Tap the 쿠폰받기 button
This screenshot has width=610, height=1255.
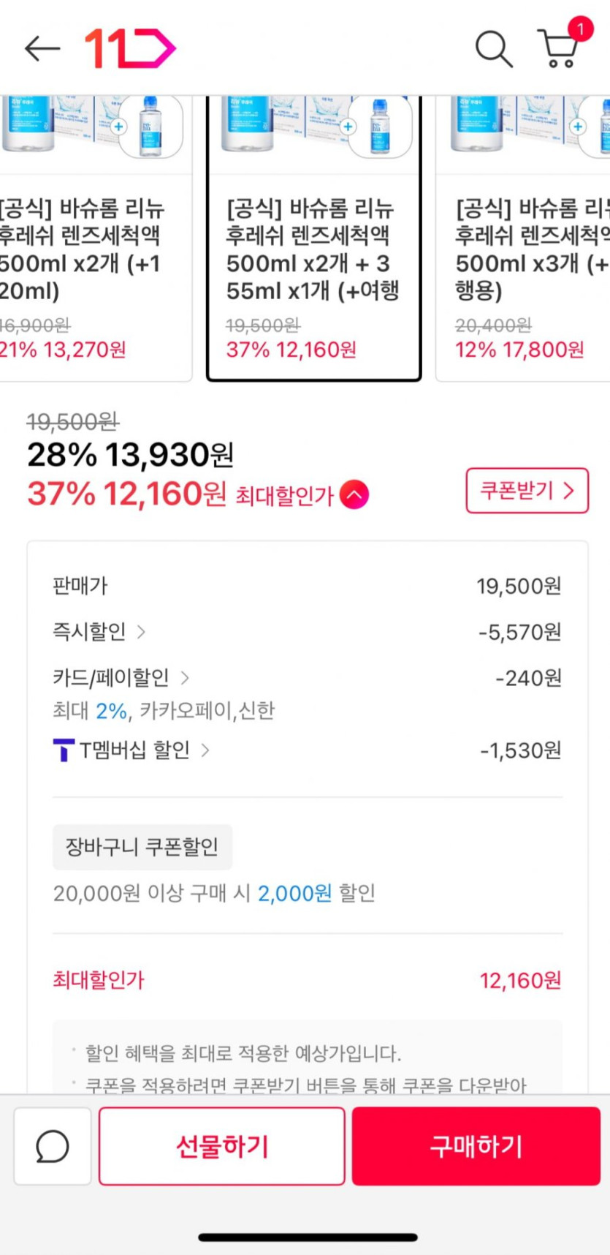click(527, 491)
